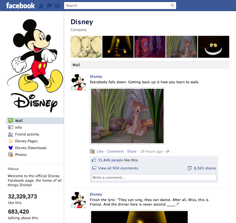The width and height of the screenshot is (236, 223).
Task: Like the Bambi post
Action: tap(100, 151)
